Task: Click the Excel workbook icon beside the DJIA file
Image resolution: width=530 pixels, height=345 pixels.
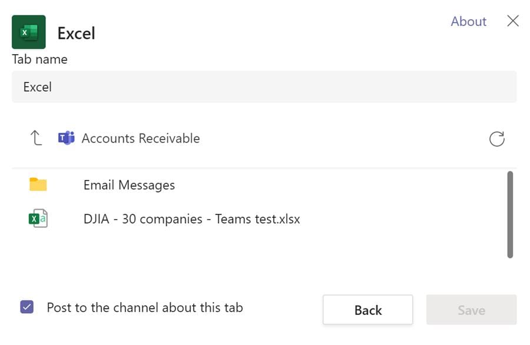Action: click(38, 218)
